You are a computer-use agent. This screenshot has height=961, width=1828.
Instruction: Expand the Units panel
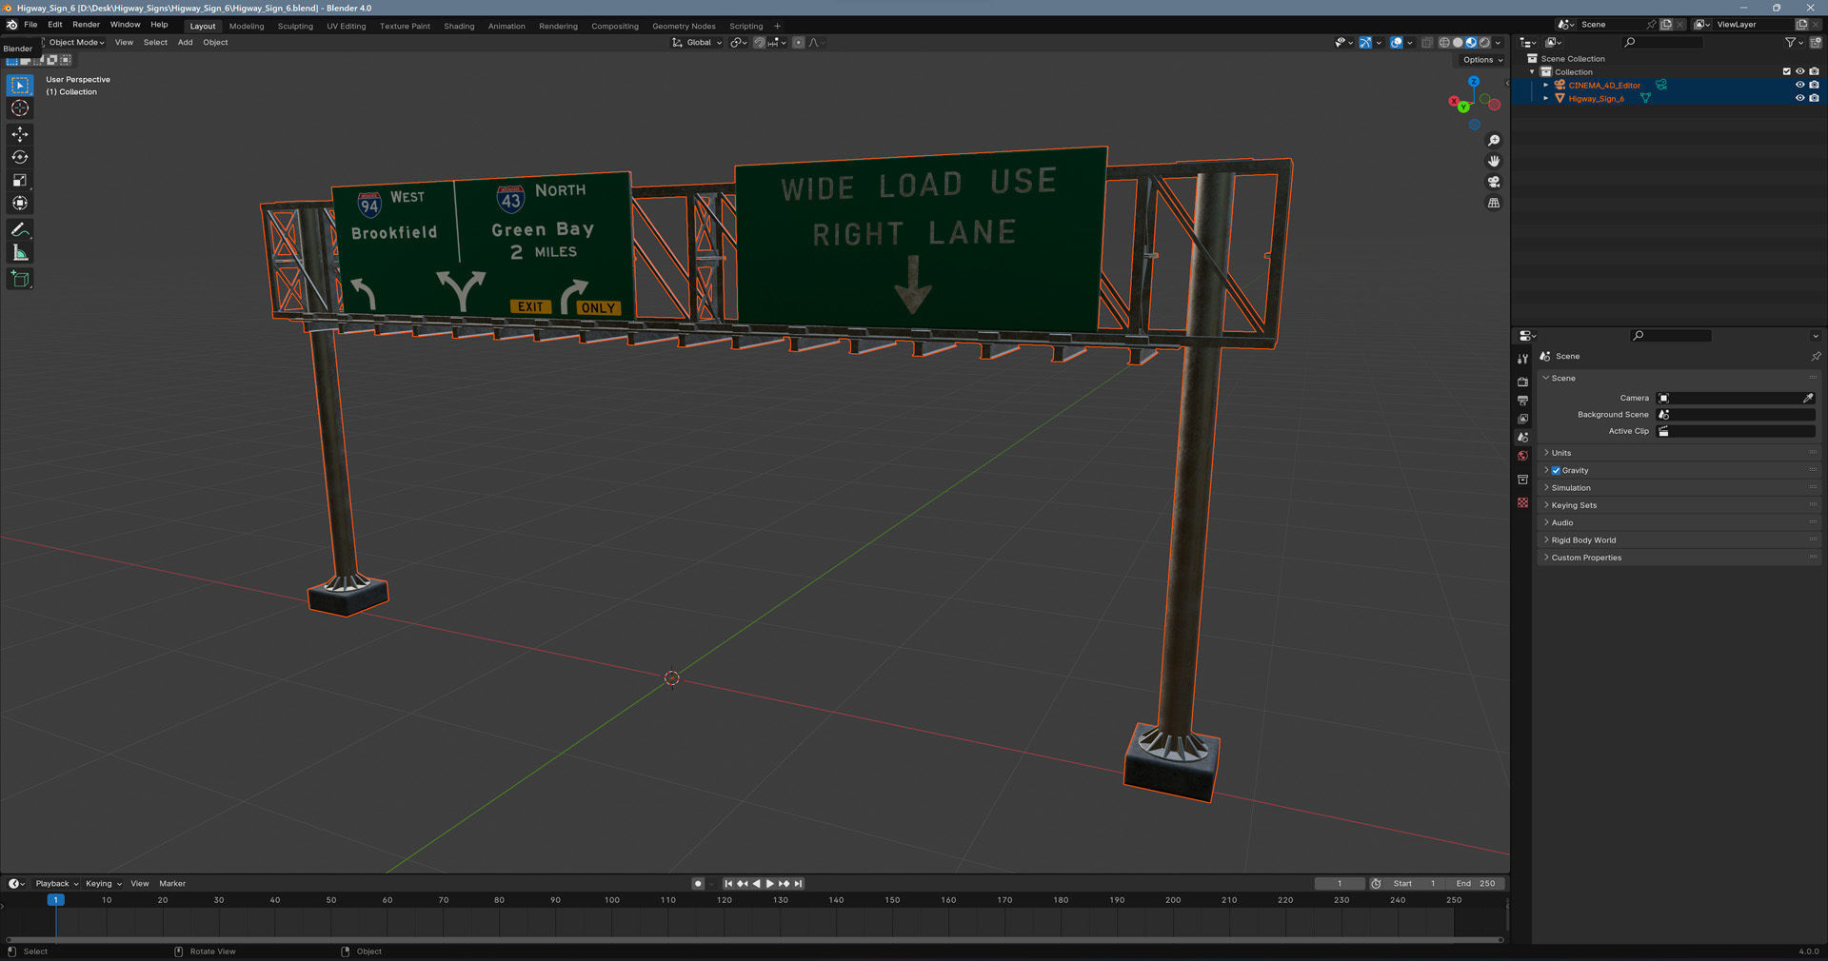click(x=1679, y=453)
